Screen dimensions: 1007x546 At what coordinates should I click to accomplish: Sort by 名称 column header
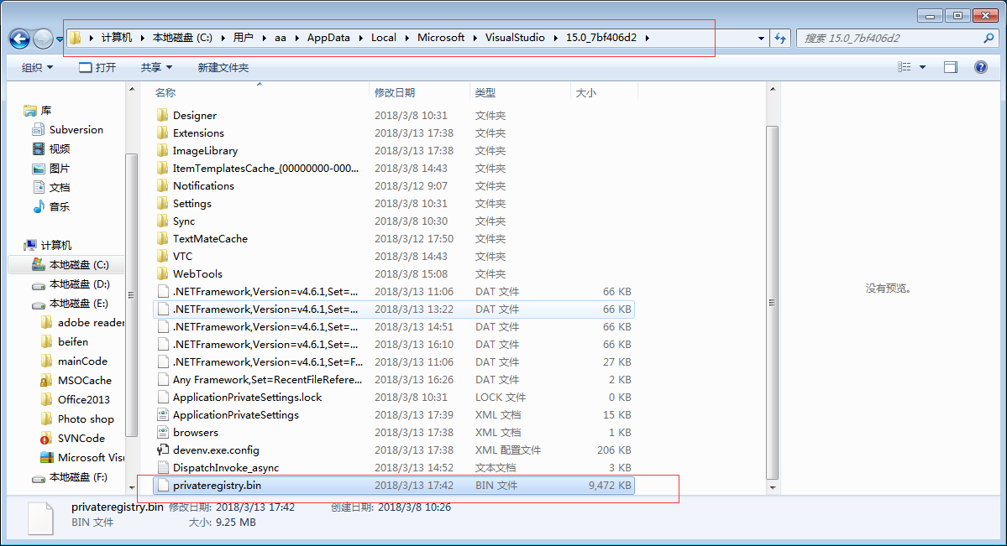[165, 93]
